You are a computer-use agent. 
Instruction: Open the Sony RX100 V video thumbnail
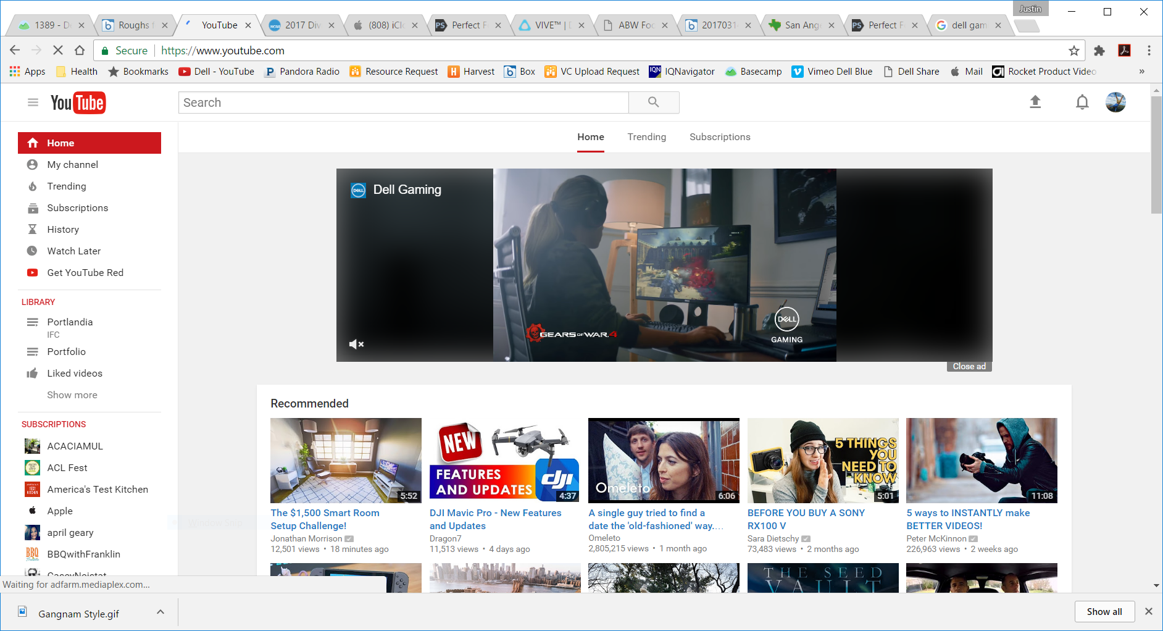click(x=823, y=461)
